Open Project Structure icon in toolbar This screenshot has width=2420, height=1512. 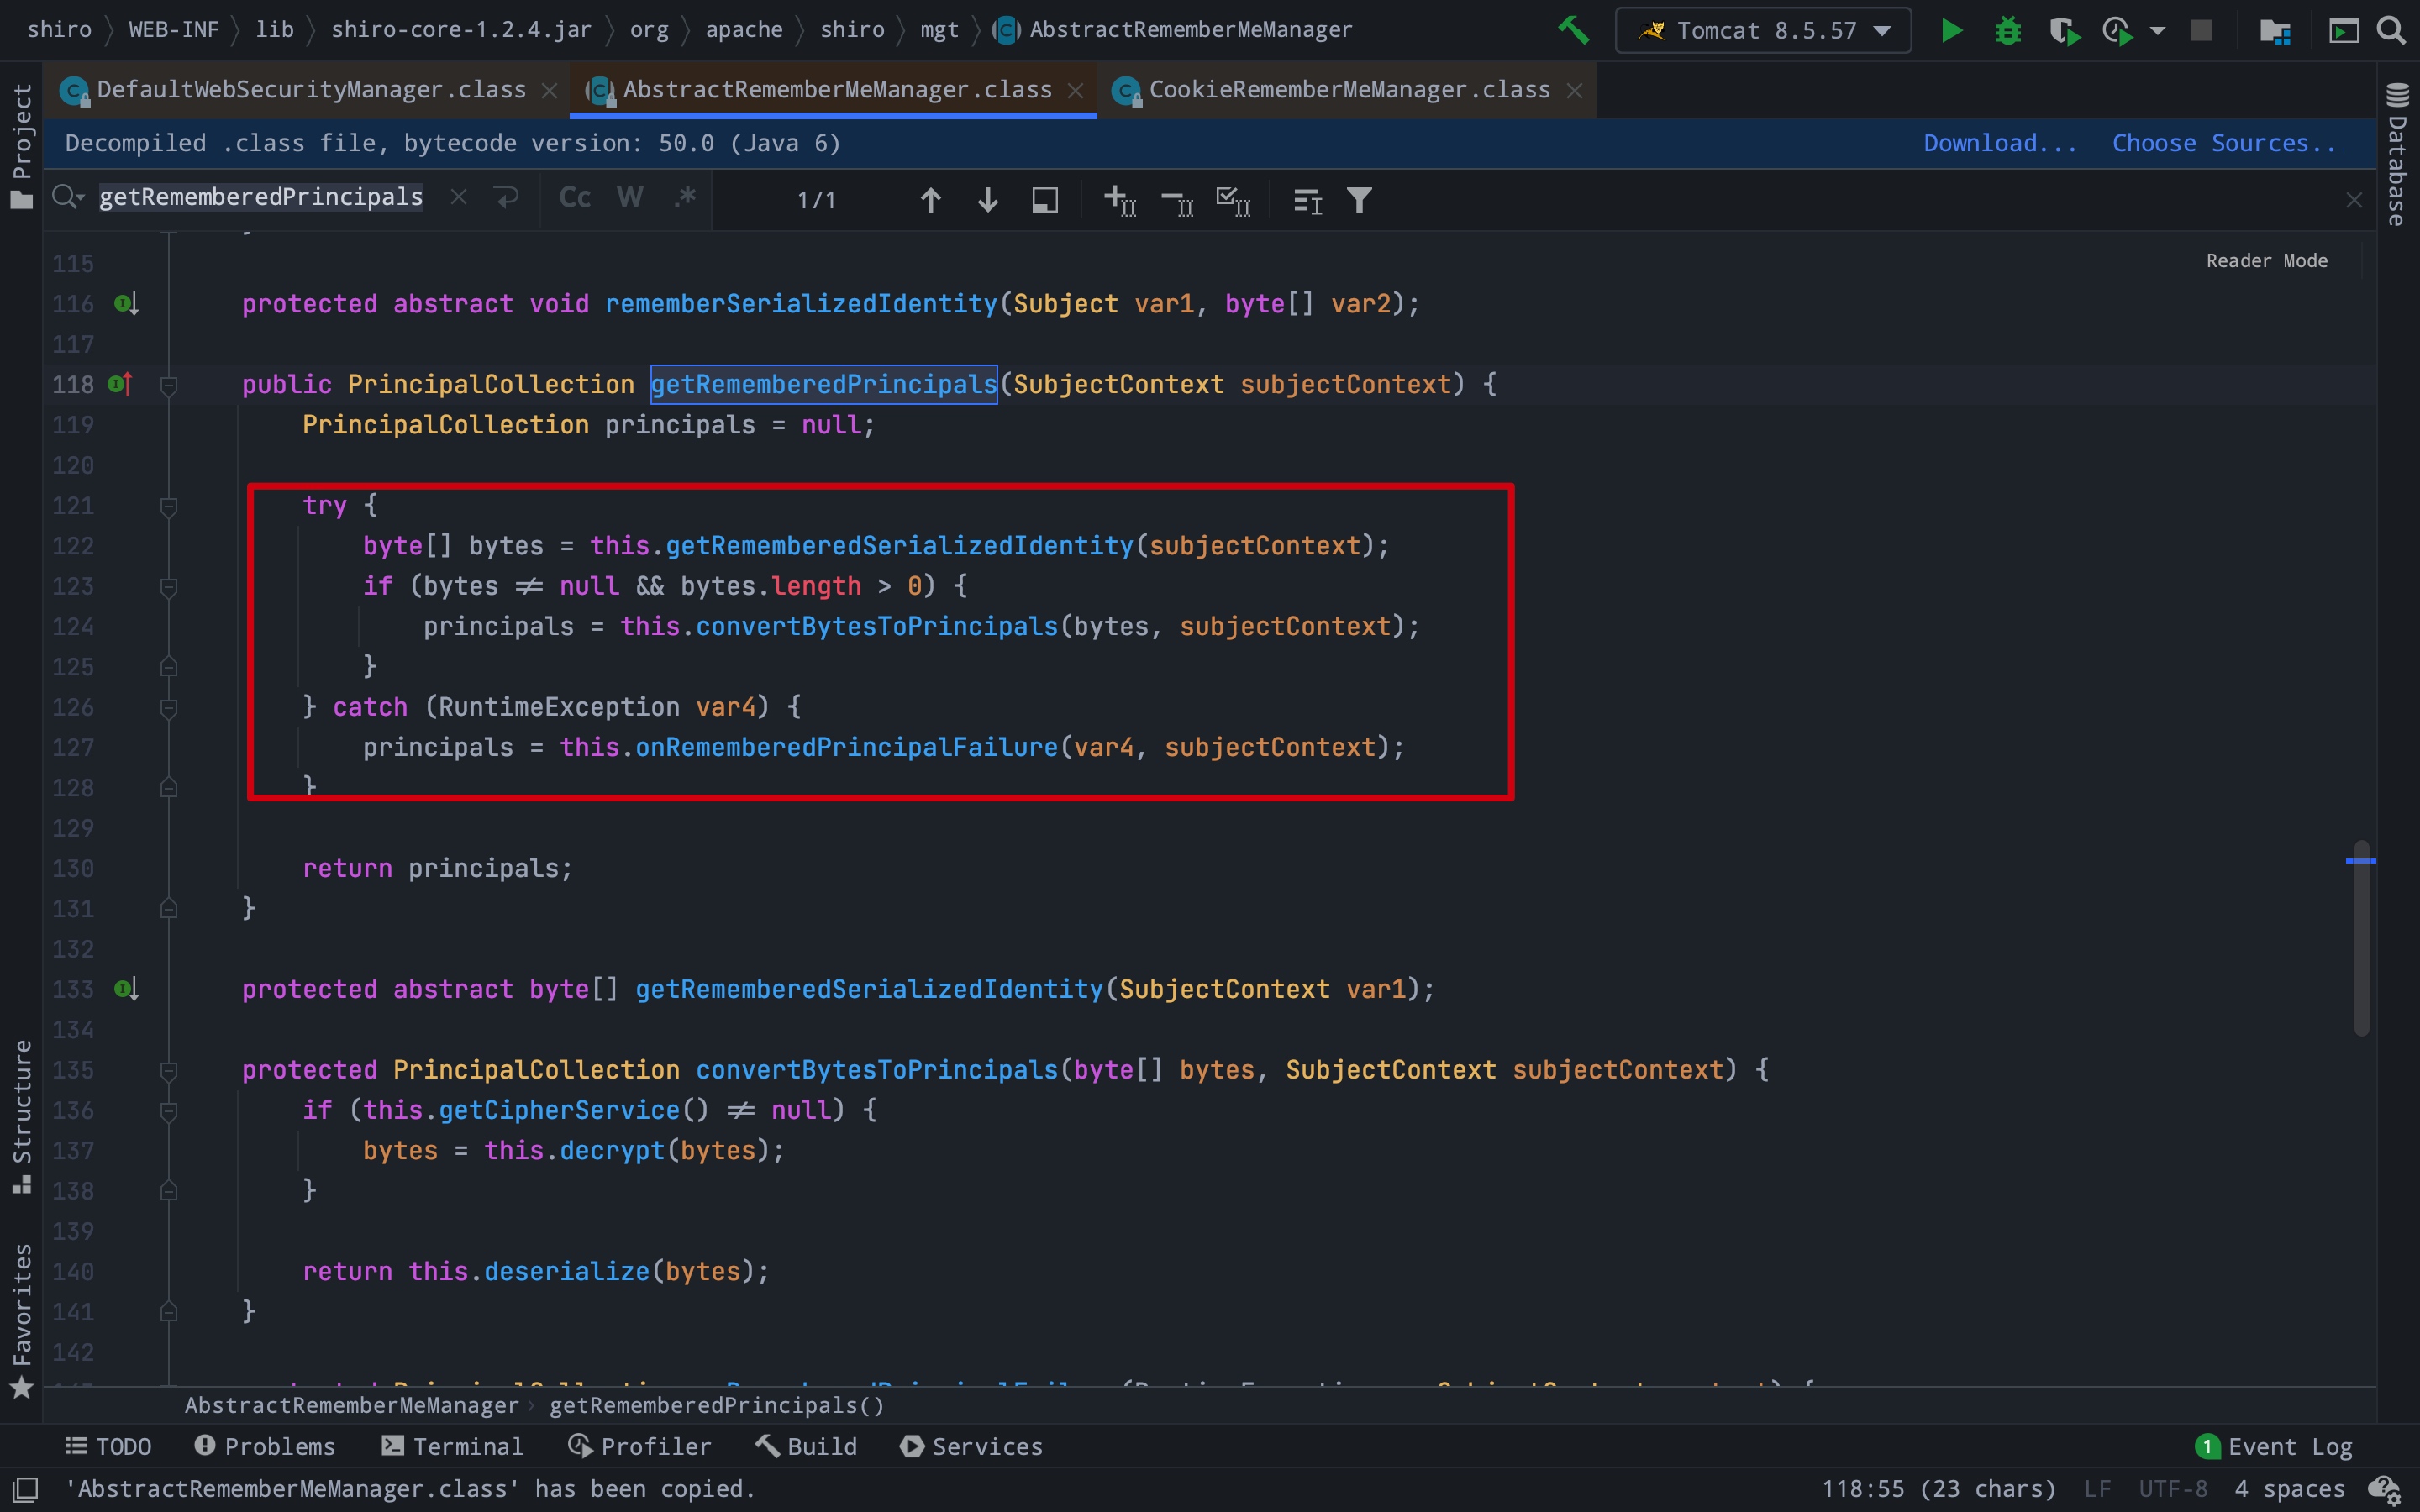coord(2275,31)
